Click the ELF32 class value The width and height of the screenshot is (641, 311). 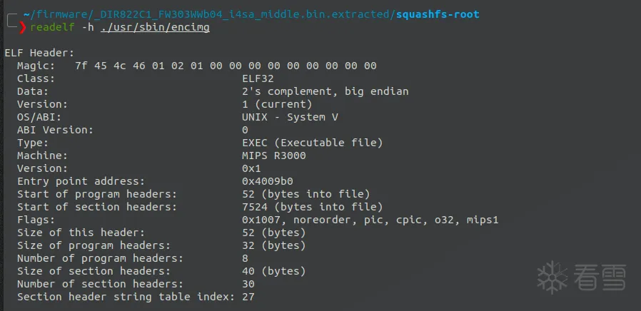tap(258, 78)
